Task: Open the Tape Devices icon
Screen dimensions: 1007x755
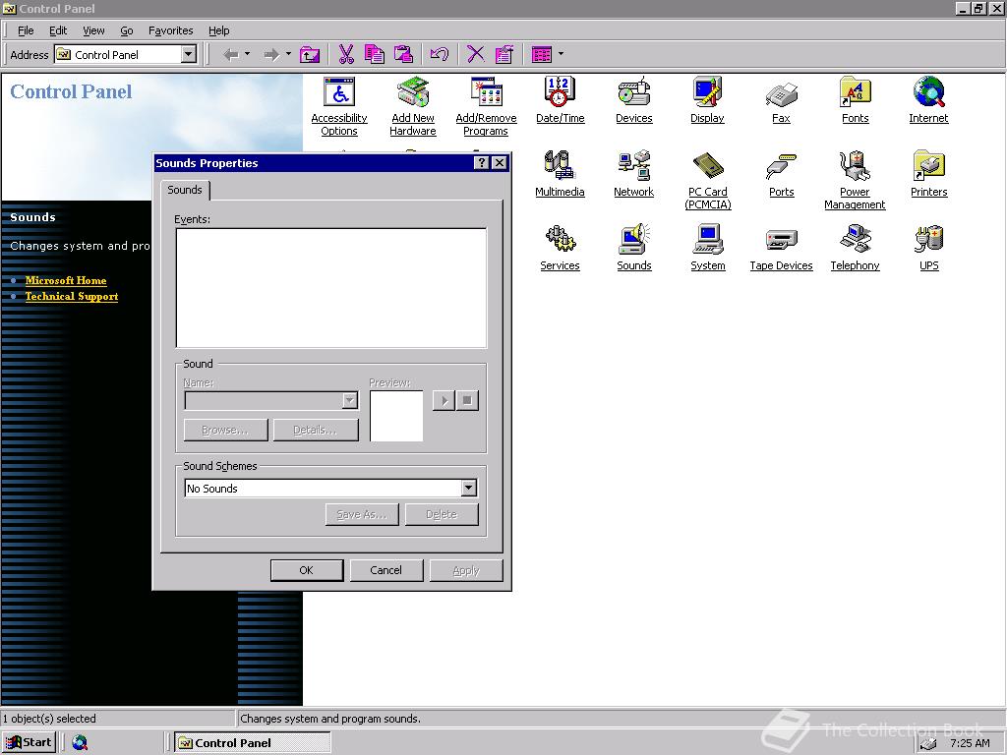Action: [x=781, y=242]
